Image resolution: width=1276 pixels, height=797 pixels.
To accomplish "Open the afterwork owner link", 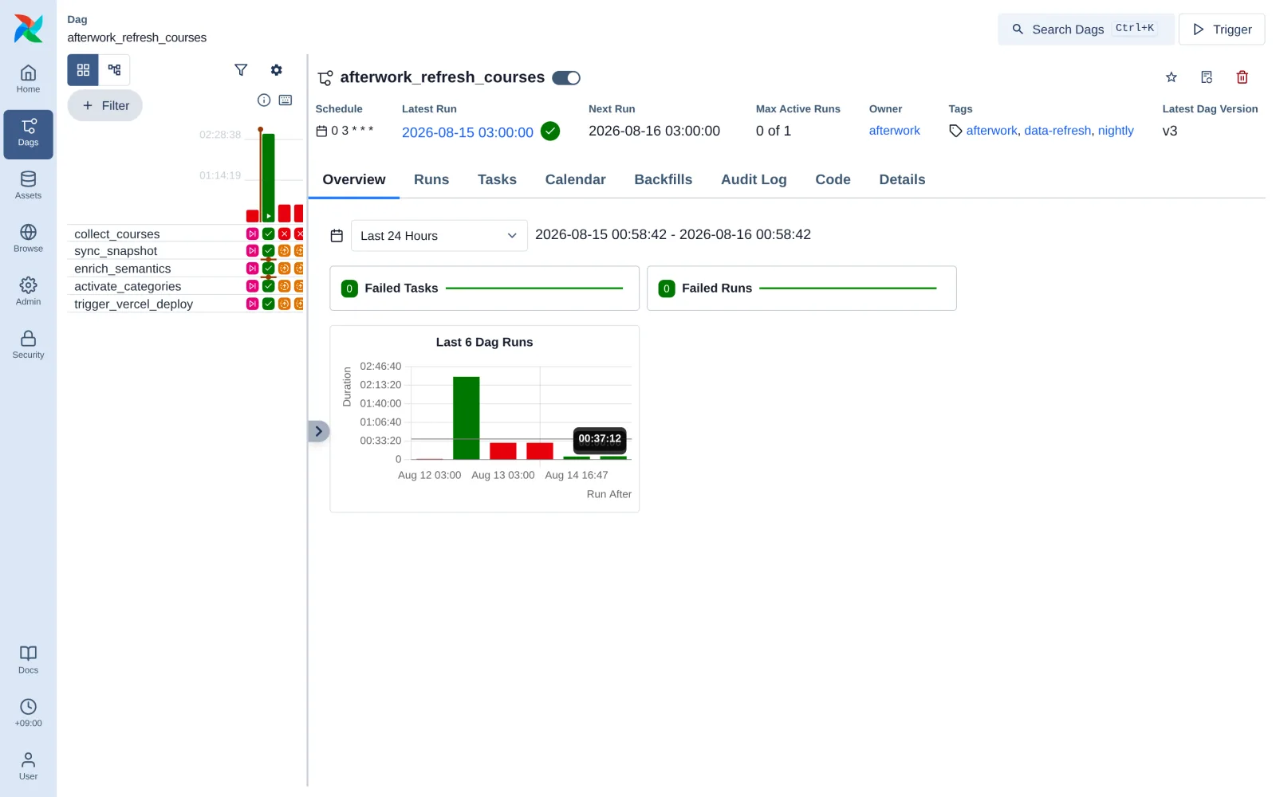I will [894, 131].
